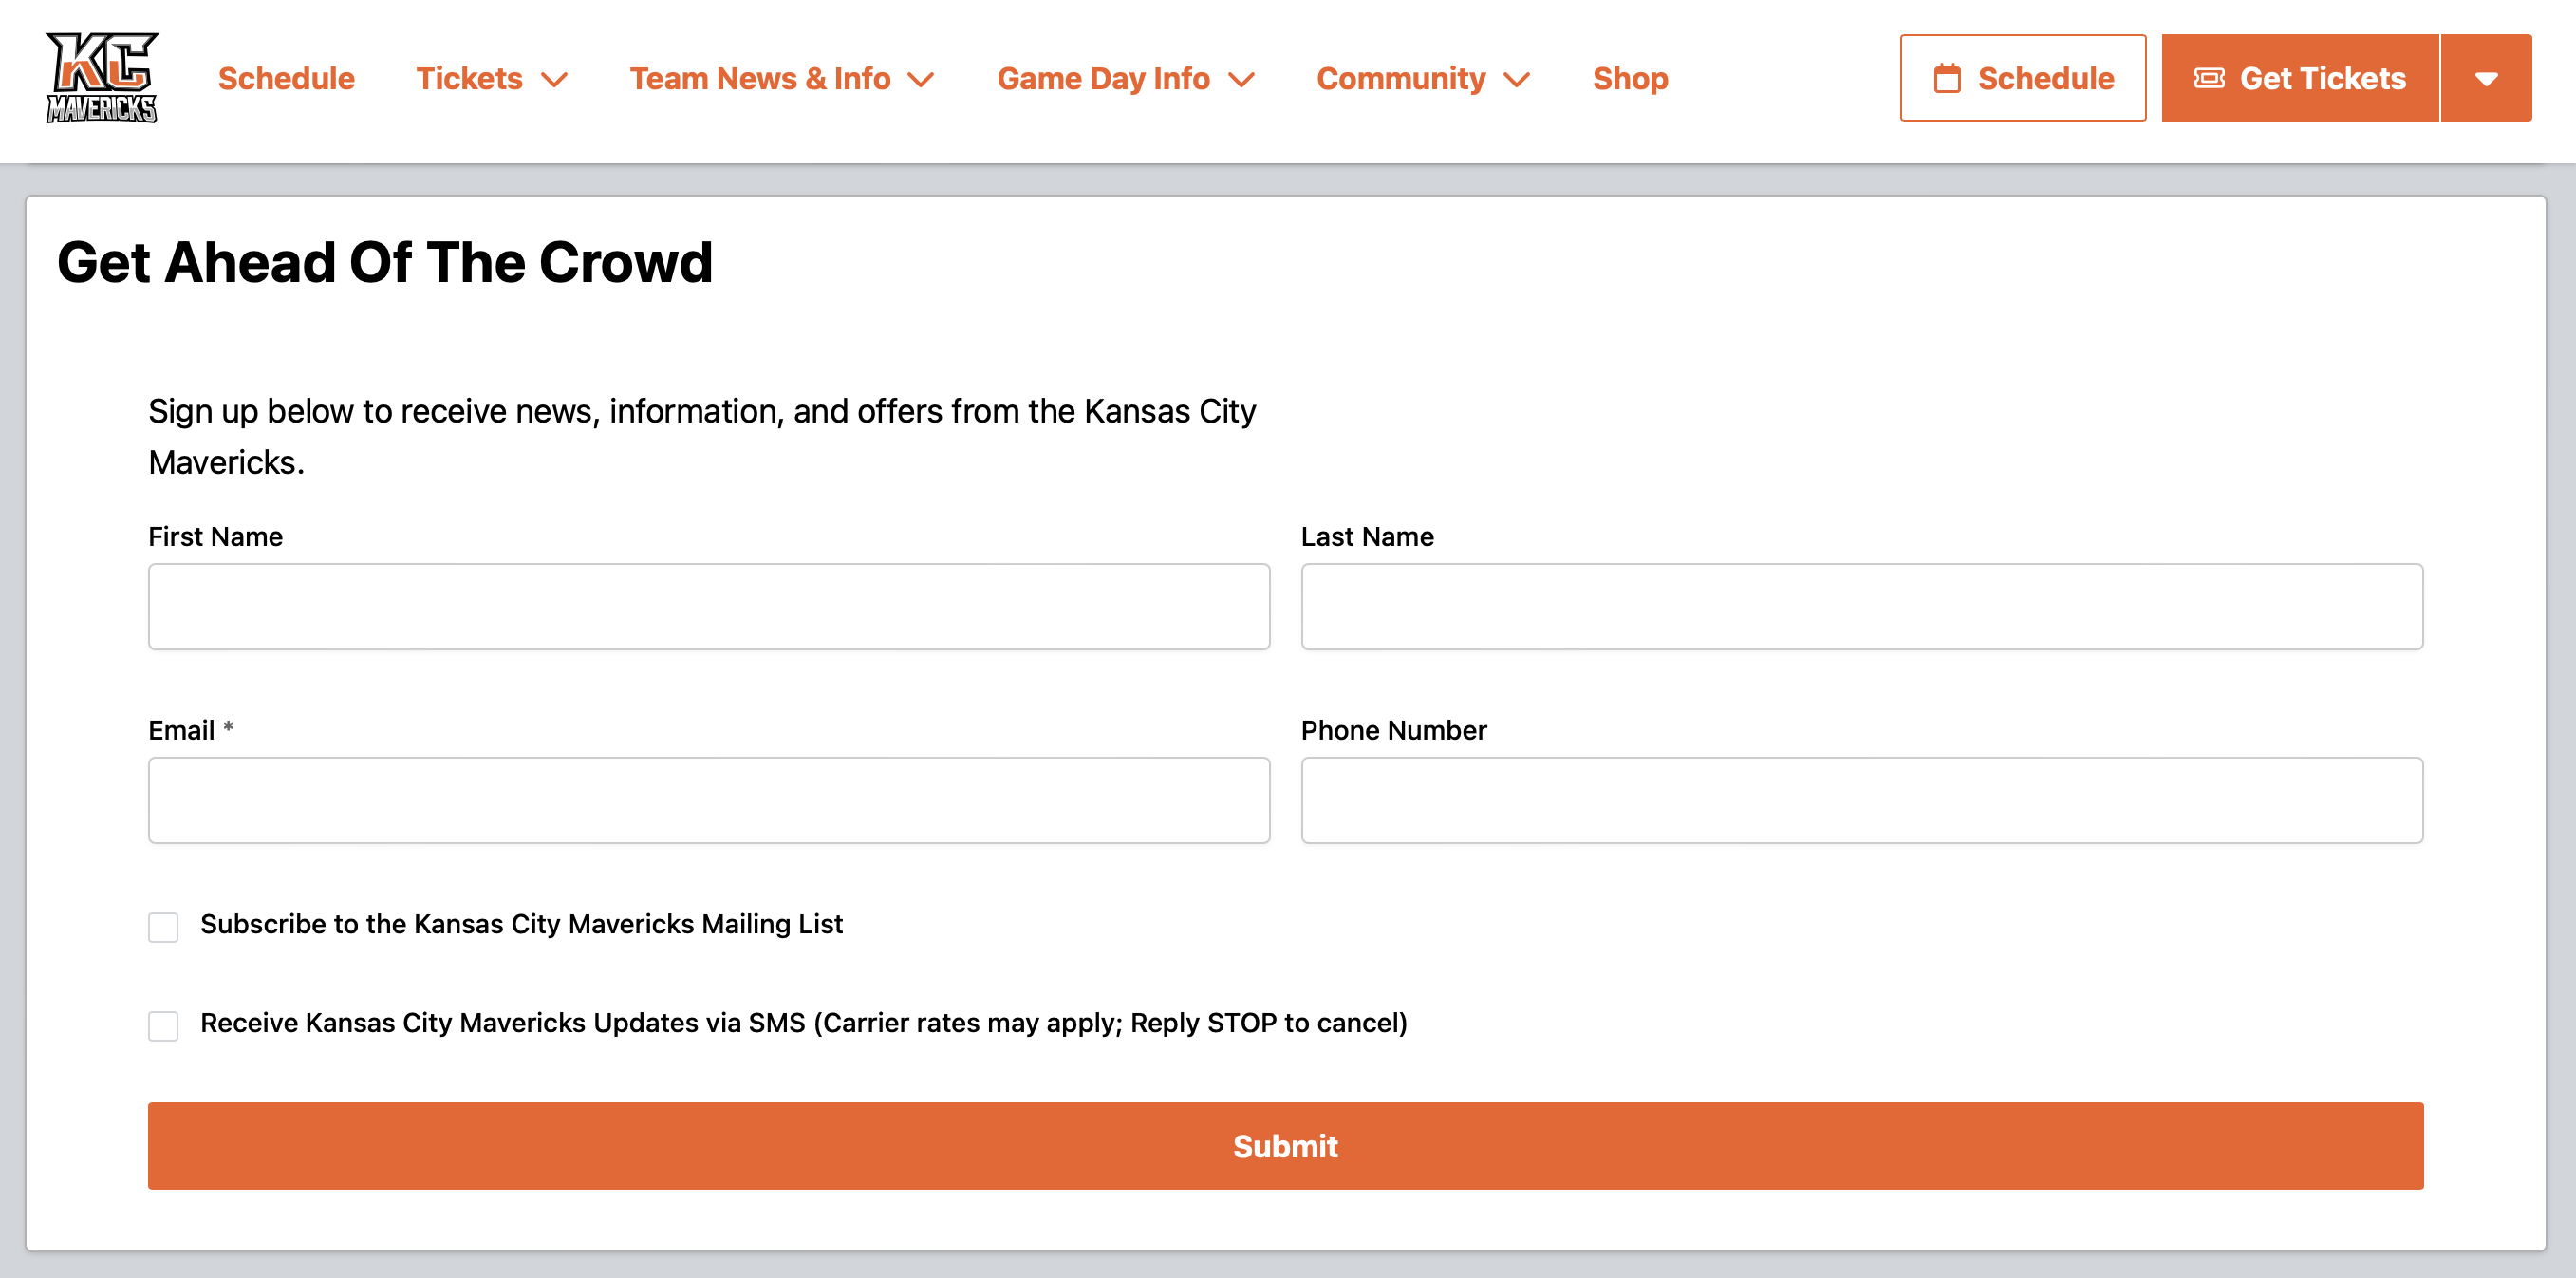Focus the Email input field

[x=708, y=799]
